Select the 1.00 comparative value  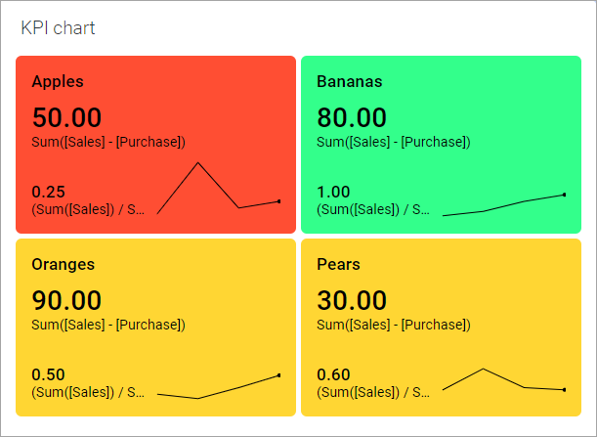[333, 192]
